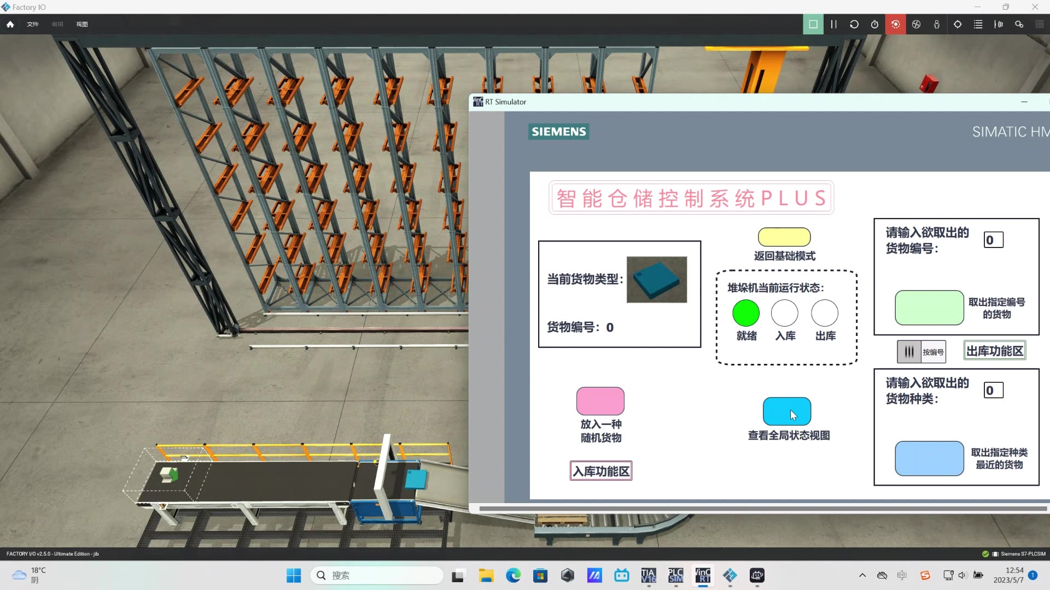The width and height of the screenshot is (1050, 590).
Task: Click the 就绪 status indicator light
Action: tap(746, 313)
